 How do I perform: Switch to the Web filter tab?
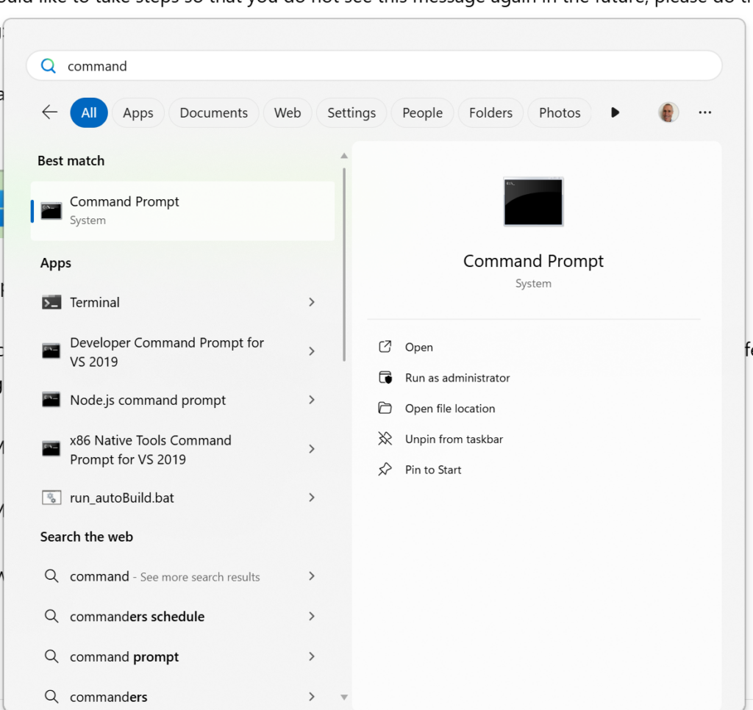[288, 112]
